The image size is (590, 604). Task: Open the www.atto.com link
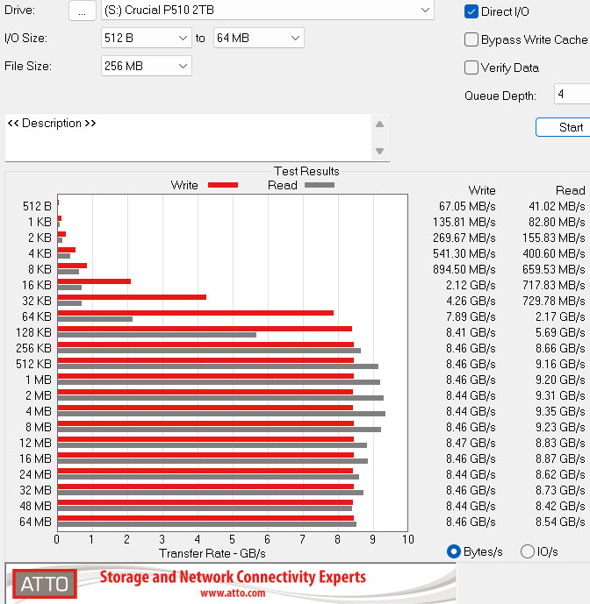pyautogui.click(x=233, y=593)
